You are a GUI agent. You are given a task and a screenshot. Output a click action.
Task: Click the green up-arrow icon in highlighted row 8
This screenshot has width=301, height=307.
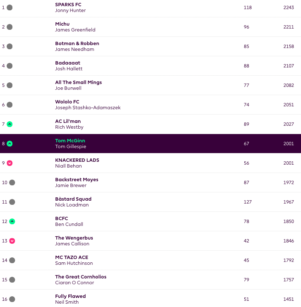point(10,144)
